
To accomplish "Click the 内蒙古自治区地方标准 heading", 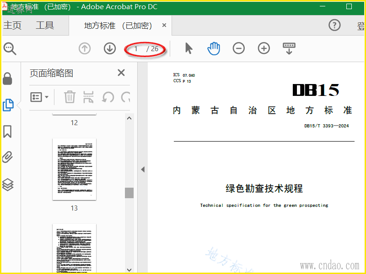I will coord(262,110).
